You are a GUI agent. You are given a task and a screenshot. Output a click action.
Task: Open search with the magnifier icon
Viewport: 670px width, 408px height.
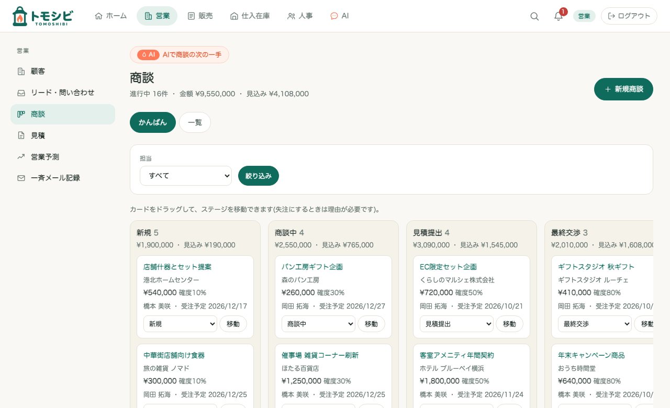[x=534, y=16]
